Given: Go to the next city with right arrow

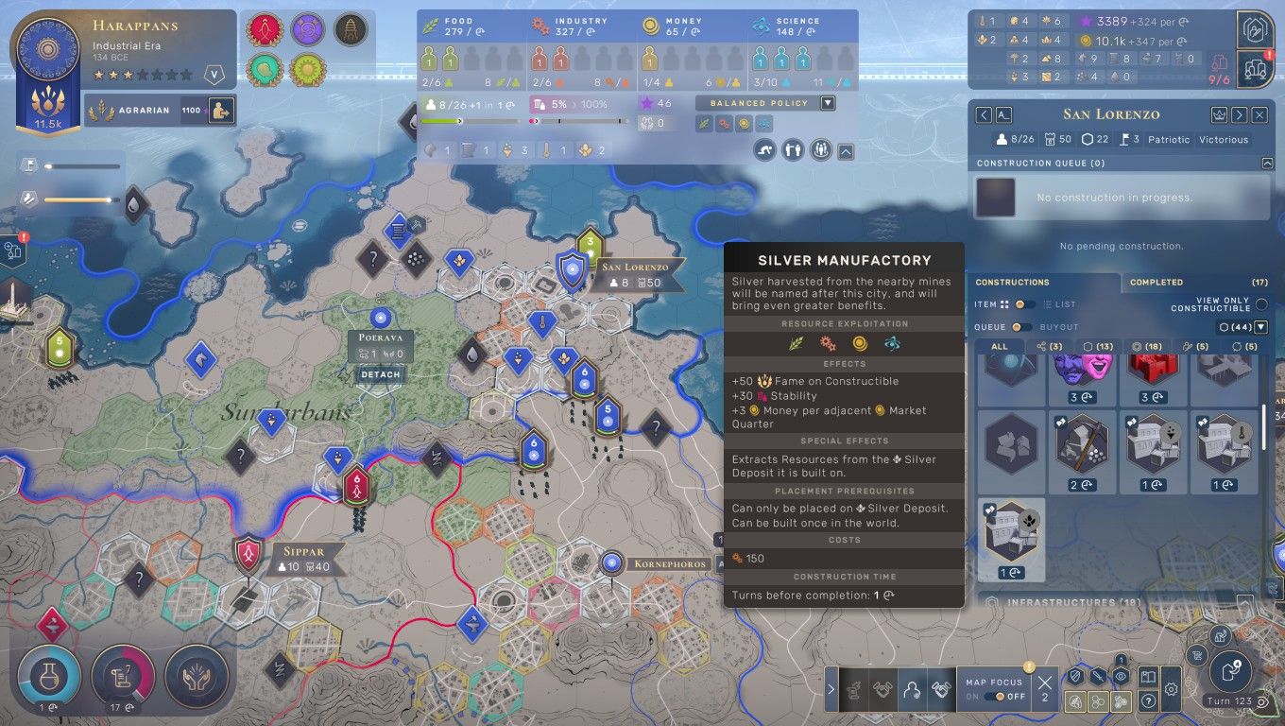Looking at the screenshot, I should (1240, 114).
